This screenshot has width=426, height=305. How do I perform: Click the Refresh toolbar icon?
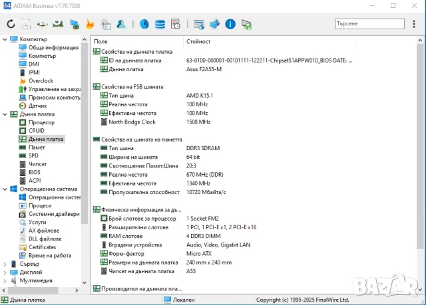(x=11, y=24)
